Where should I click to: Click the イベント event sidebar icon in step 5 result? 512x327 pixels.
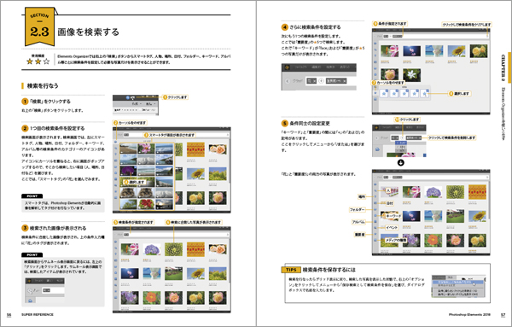click(375, 228)
